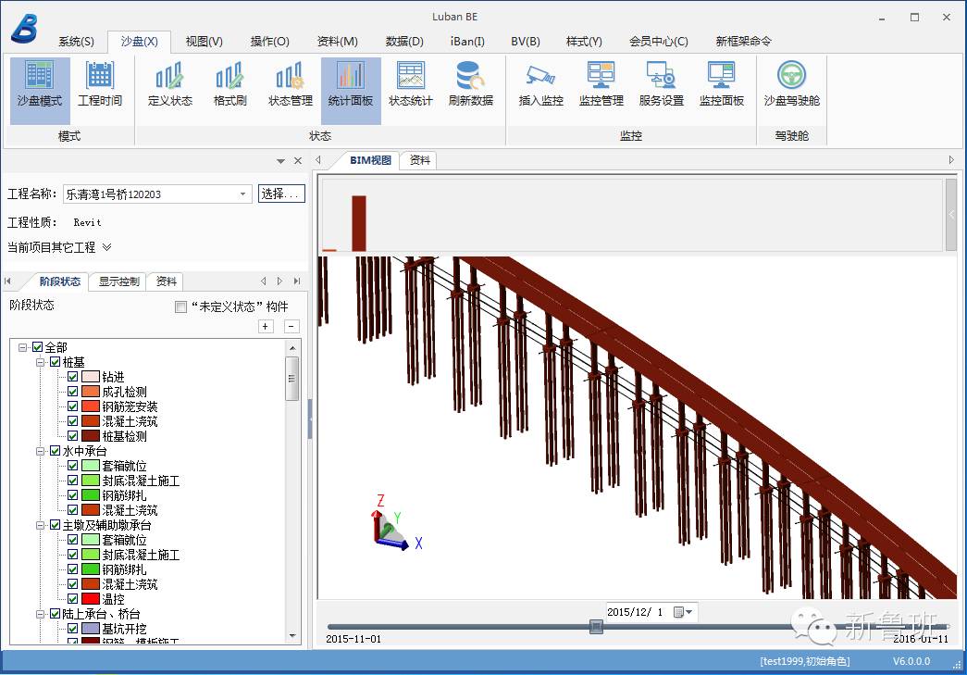This screenshot has width=967, height=675.
Task: Uncheck the 桩基 group checkbox
Action: click(55, 362)
